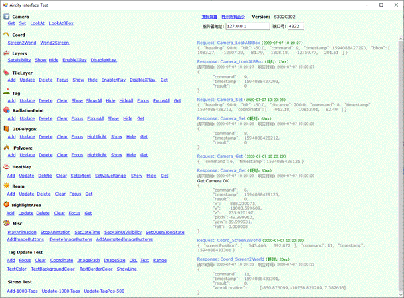Image resolution: width=404 pixels, height=298 pixels.
Task: Click the Misc palette icon
Action: click(7, 223)
